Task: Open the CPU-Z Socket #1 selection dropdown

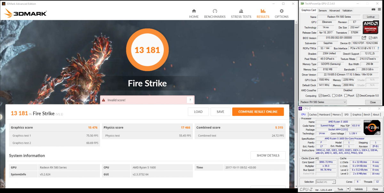Action: click(x=325, y=182)
